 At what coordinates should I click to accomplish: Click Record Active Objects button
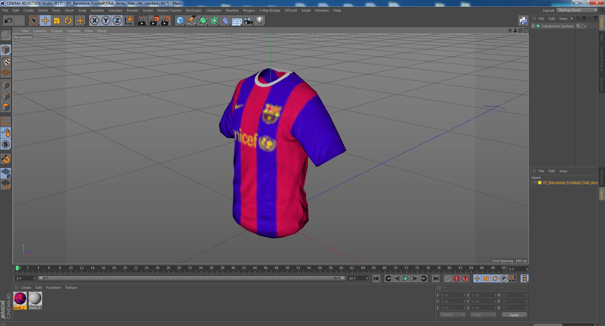click(x=447, y=278)
